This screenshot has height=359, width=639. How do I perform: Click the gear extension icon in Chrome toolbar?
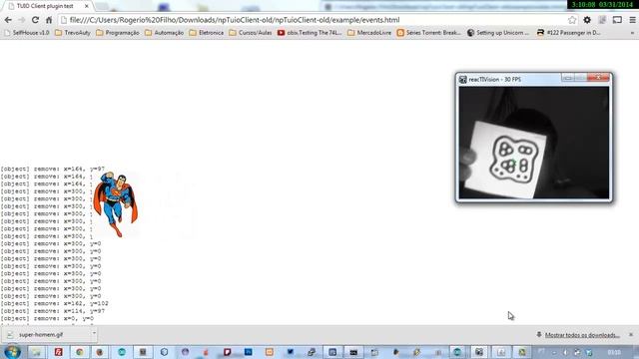[587, 20]
